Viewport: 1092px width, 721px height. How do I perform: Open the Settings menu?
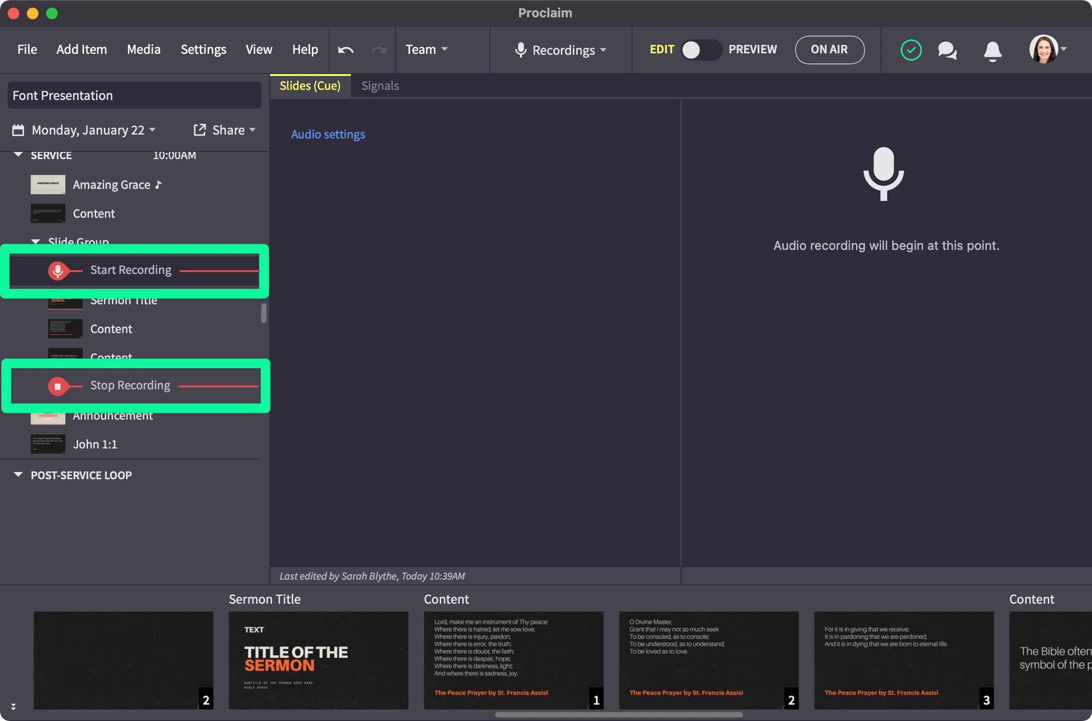tap(203, 50)
